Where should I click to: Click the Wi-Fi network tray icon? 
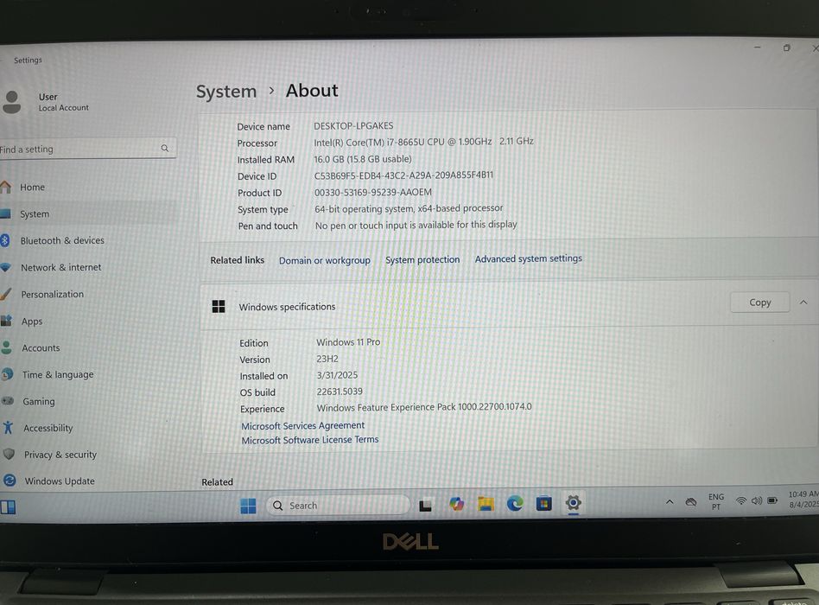(740, 501)
